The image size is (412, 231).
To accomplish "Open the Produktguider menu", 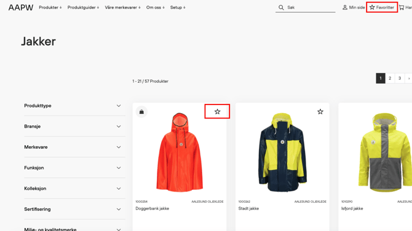I will pyautogui.click(x=83, y=7).
